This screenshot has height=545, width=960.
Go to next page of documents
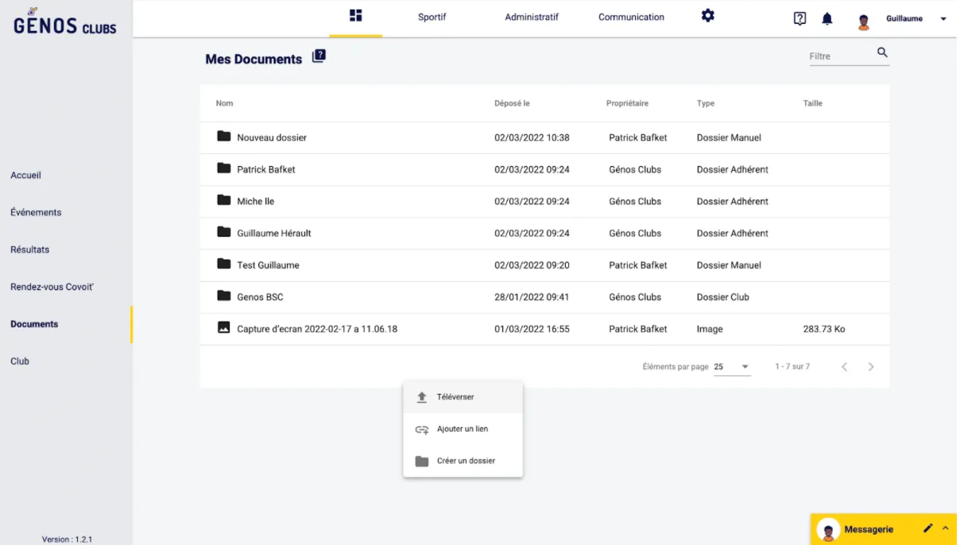(871, 367)
